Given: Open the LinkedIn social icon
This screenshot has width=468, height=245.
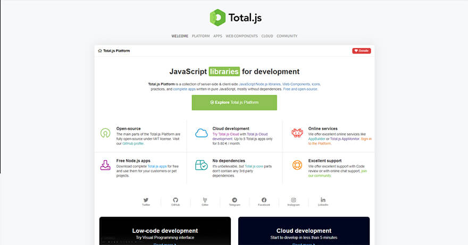Looking at the screenshot, I should 323,200.
